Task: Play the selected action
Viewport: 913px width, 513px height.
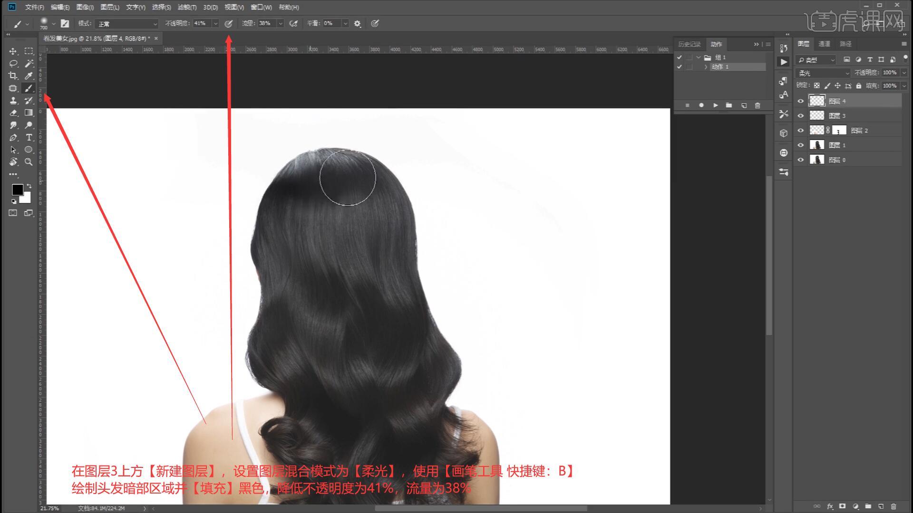Action: [715, 105]
